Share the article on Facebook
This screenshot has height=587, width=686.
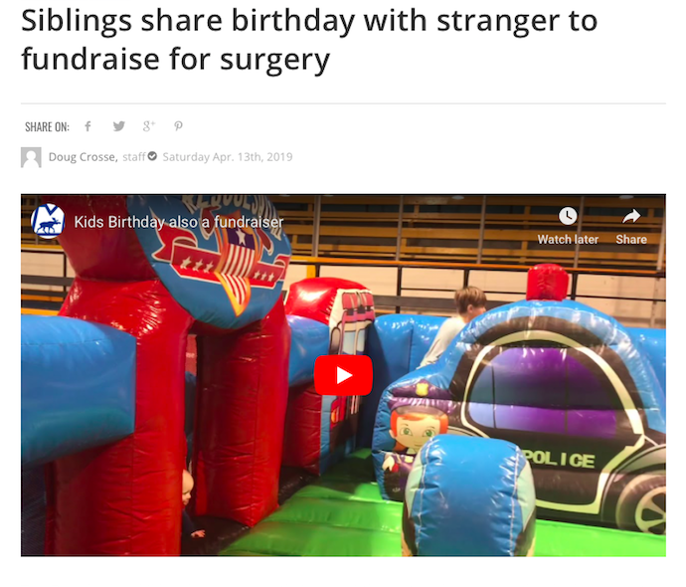pyautogui.click(x=87, y=126)
